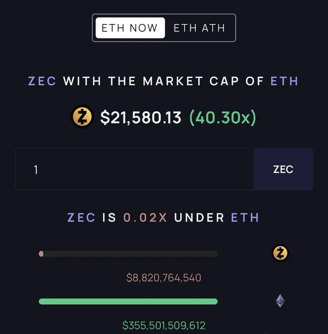Click ZEC in the 'IS 0.02X UNDER' line
This screenshot has width=328, height=334.
click(x=81, y=218)
